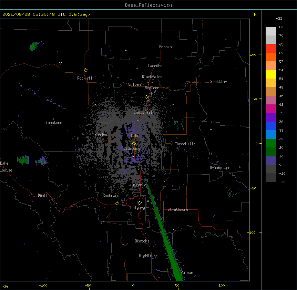The width and height of the screenshot is (297, 290).
Task: Click the Drumheller city label
Action: pyautogui.click(x=220, y=168)
